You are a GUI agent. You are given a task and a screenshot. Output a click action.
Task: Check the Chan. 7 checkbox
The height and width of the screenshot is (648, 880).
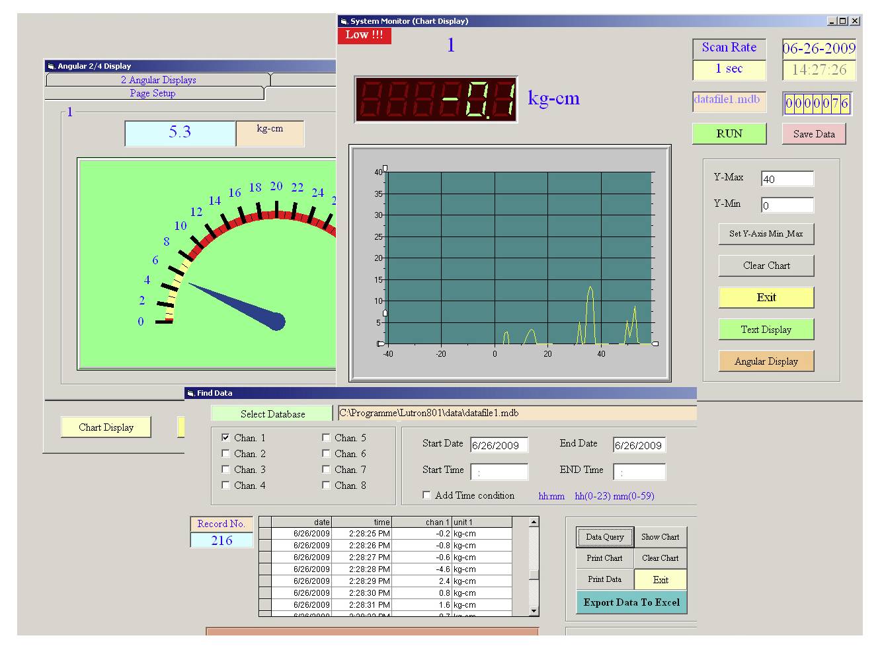pos(327,469)
